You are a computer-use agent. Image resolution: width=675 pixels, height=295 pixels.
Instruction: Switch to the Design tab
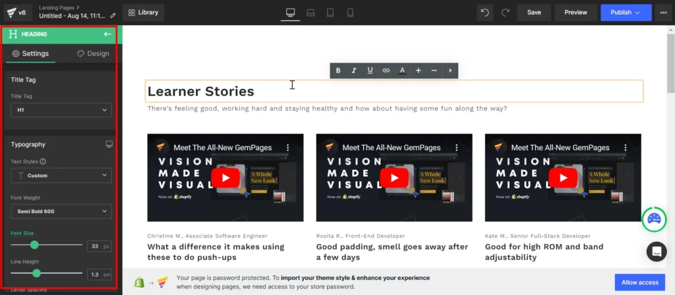pyautogui.click(x=93, y=53)
